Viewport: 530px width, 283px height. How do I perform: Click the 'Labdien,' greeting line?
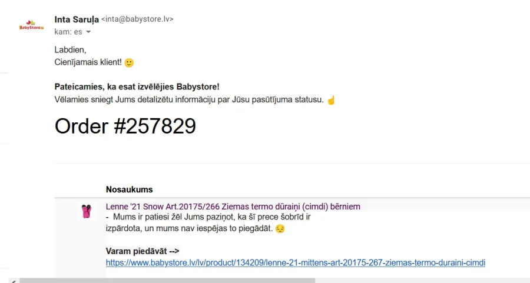(x=70, y=50)
